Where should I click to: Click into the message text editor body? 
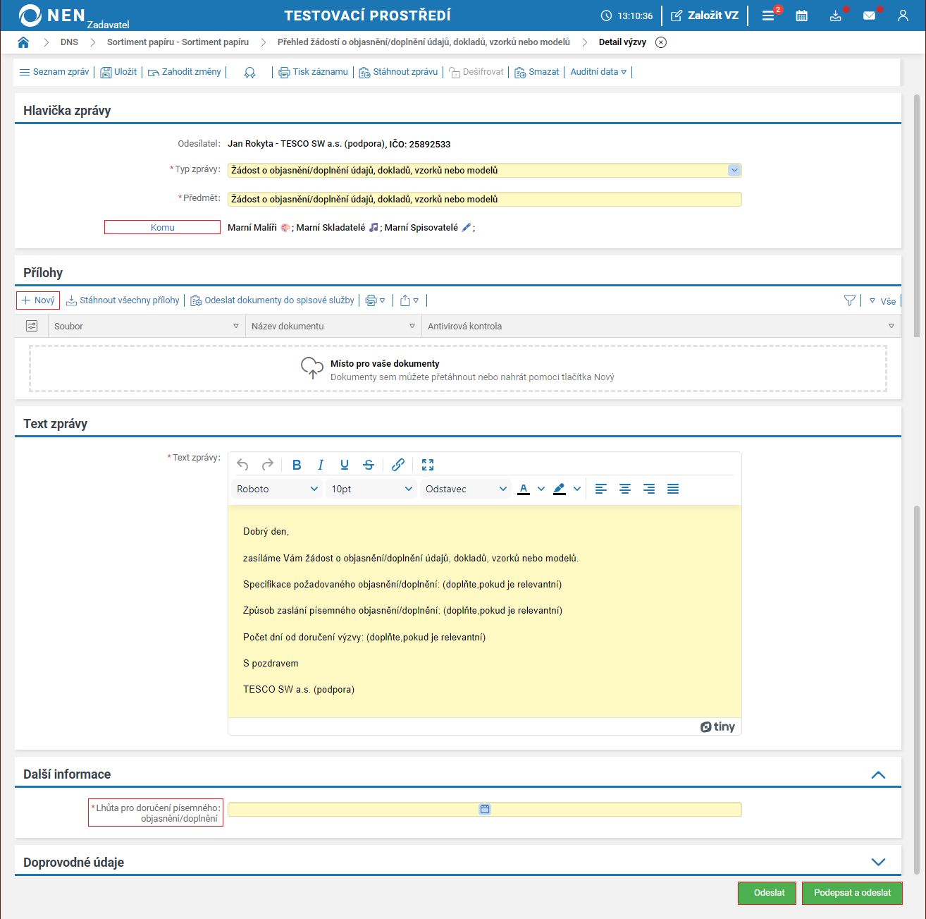point(485,611)
